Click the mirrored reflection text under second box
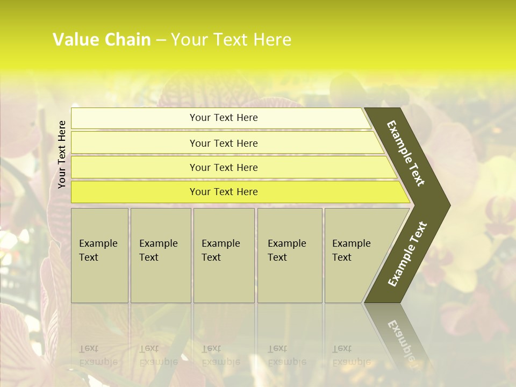Viewport: 516px width, 387px height. click(159, 355)
